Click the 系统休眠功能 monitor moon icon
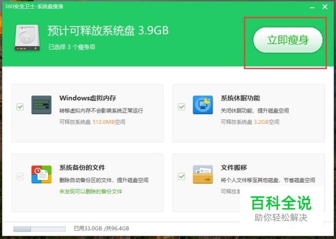336x239 pixels. 202,105
